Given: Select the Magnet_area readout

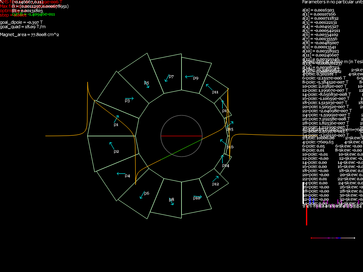Looking at the screenshot, I should coord(30,35).
